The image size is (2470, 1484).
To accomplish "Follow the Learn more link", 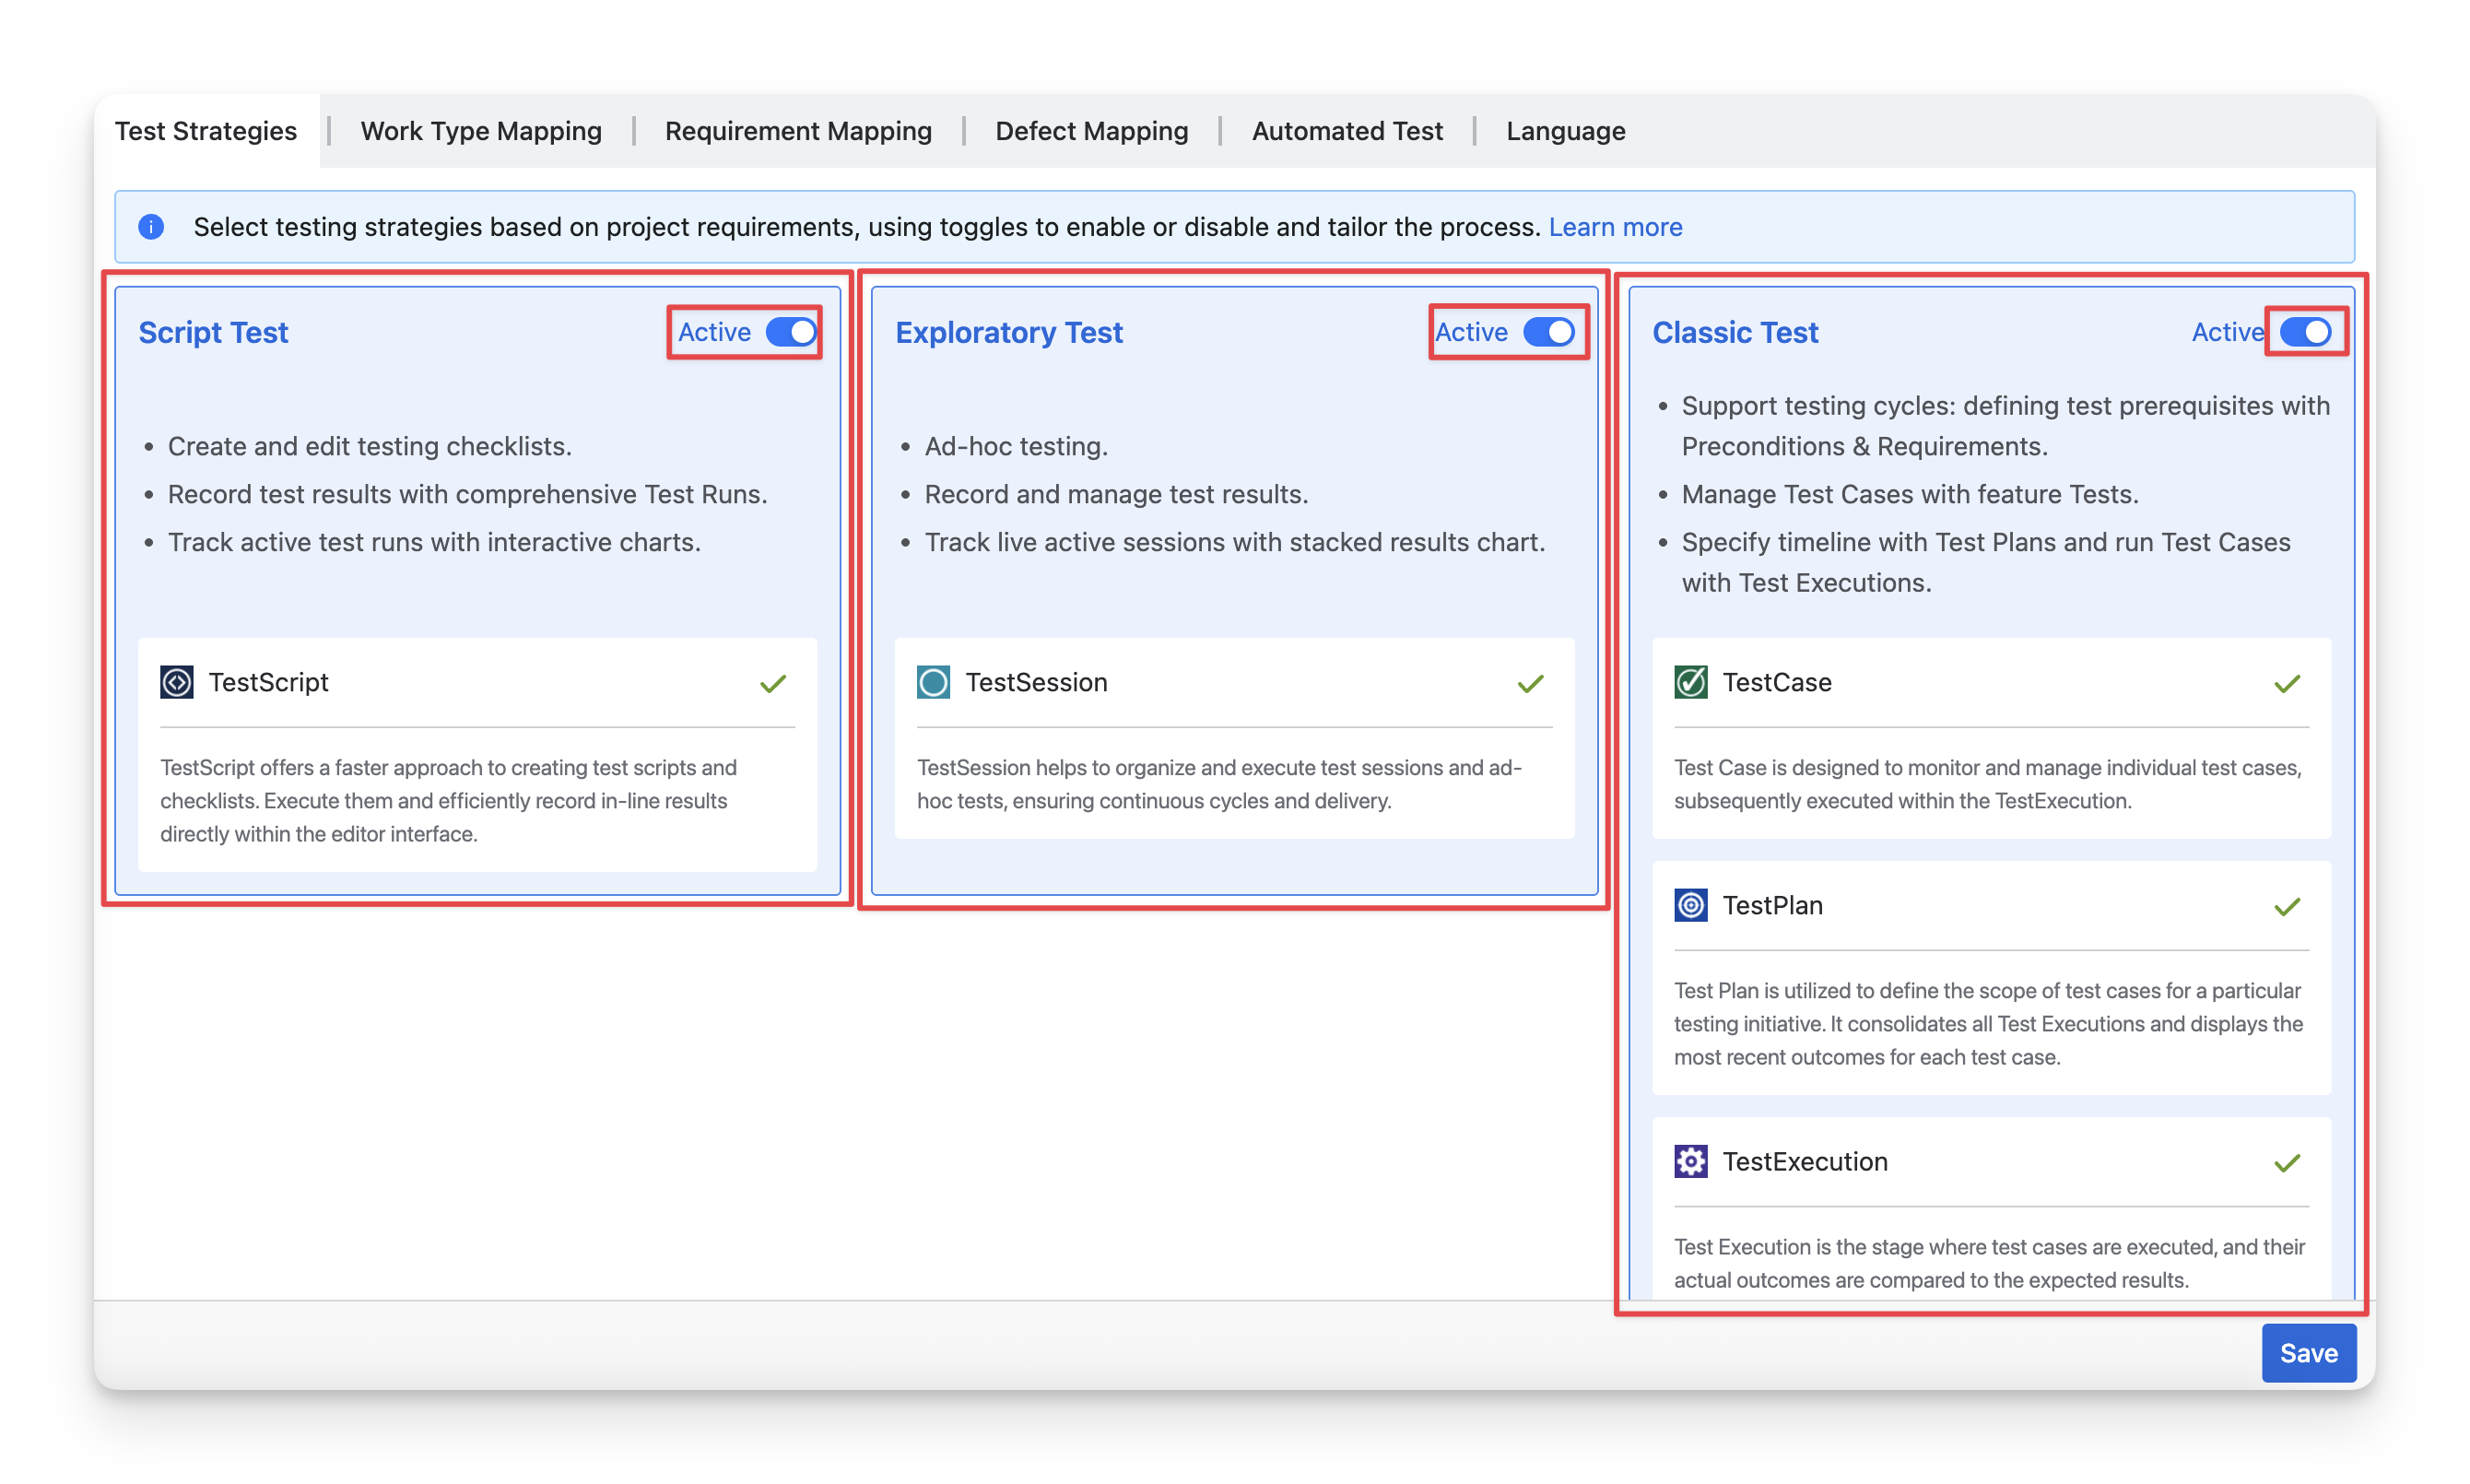I will pos(1615,227).
